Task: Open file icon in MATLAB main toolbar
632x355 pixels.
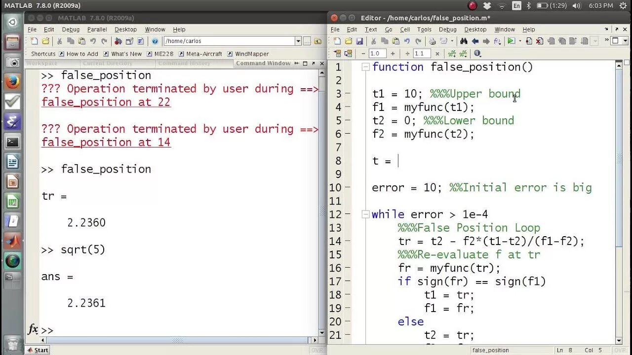Action: [45, 41]
